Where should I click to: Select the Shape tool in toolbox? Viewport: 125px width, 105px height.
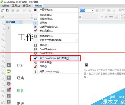coord(3,28)
